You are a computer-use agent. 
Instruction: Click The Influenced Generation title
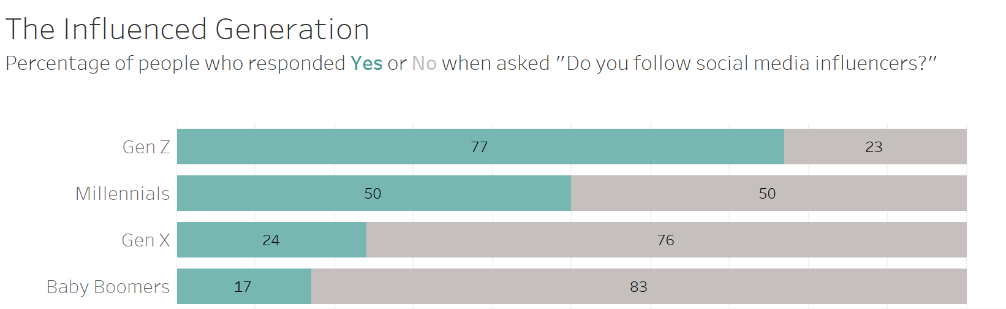(187, 29)
